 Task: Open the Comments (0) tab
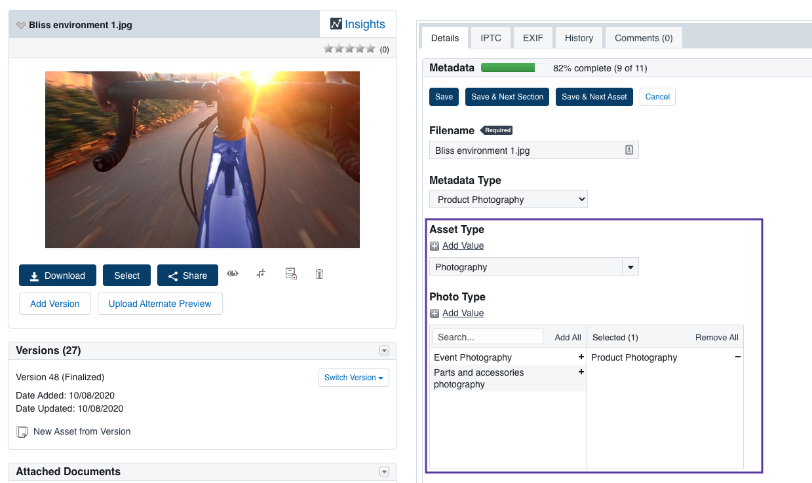(643, 37)
